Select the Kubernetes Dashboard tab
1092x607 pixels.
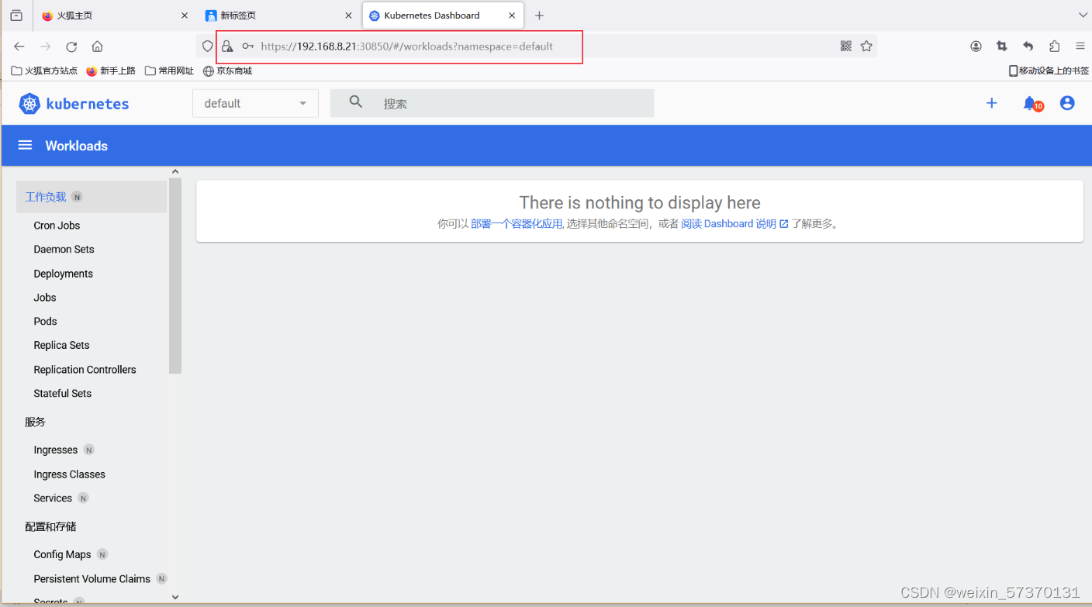443,16
